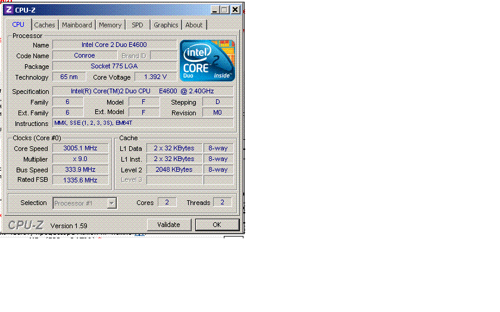Click the empty Brand ID field
Image resolution: width=500 pixels, height=312 pixels.
[x=163, y=55]
